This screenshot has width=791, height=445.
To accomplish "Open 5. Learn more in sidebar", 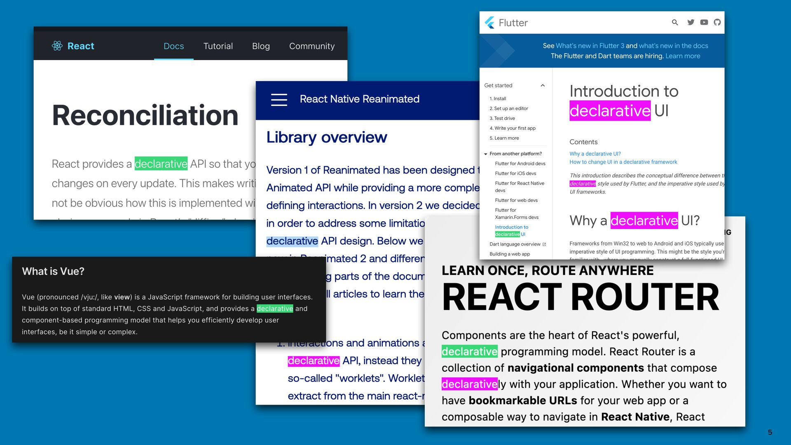I will pyautogui.click(x=504, y=138).
